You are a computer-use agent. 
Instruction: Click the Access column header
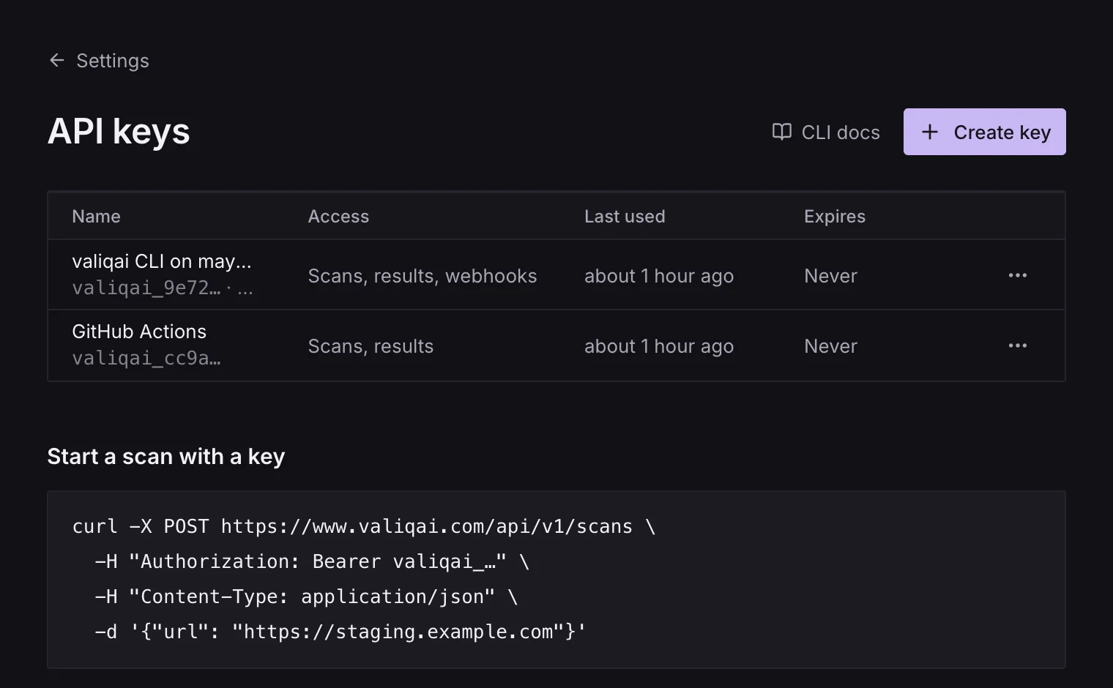(338, 216)
